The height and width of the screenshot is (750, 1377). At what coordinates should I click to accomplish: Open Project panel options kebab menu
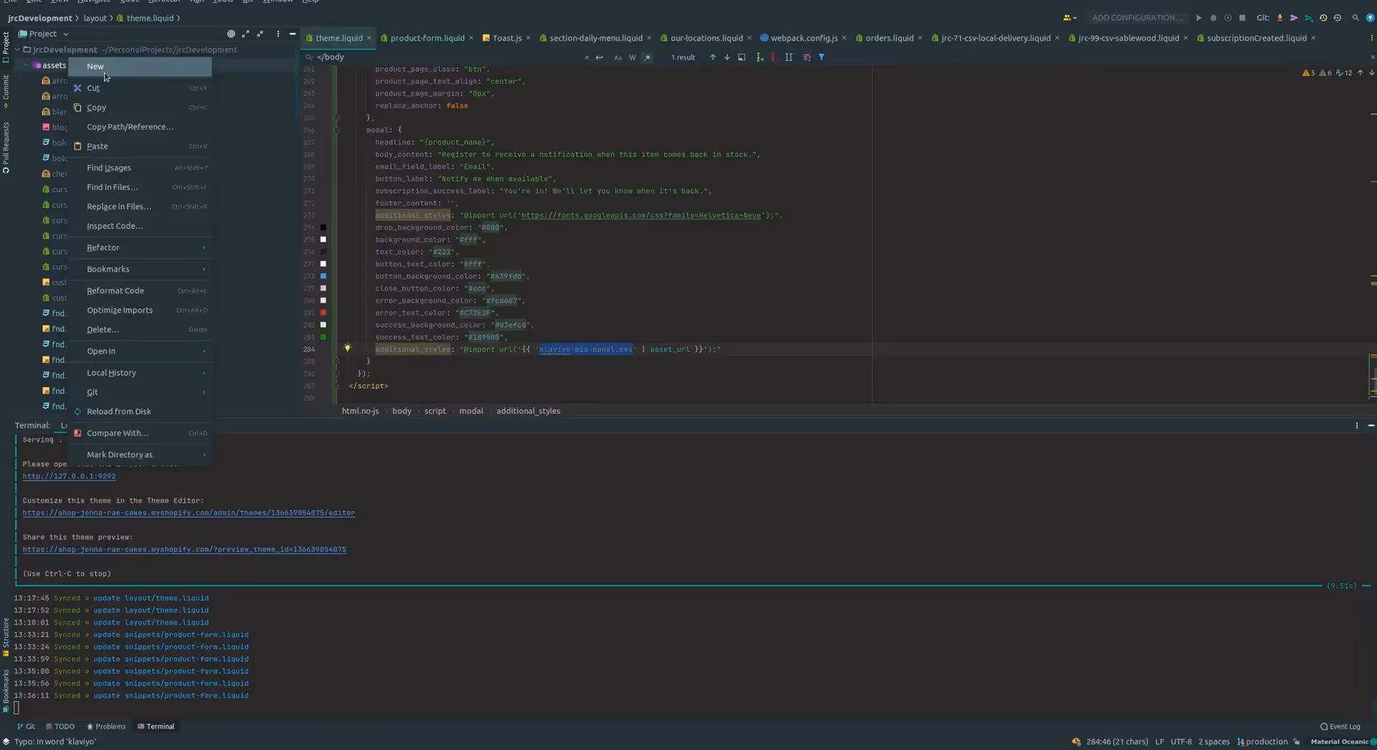click(x=278, y=34)
